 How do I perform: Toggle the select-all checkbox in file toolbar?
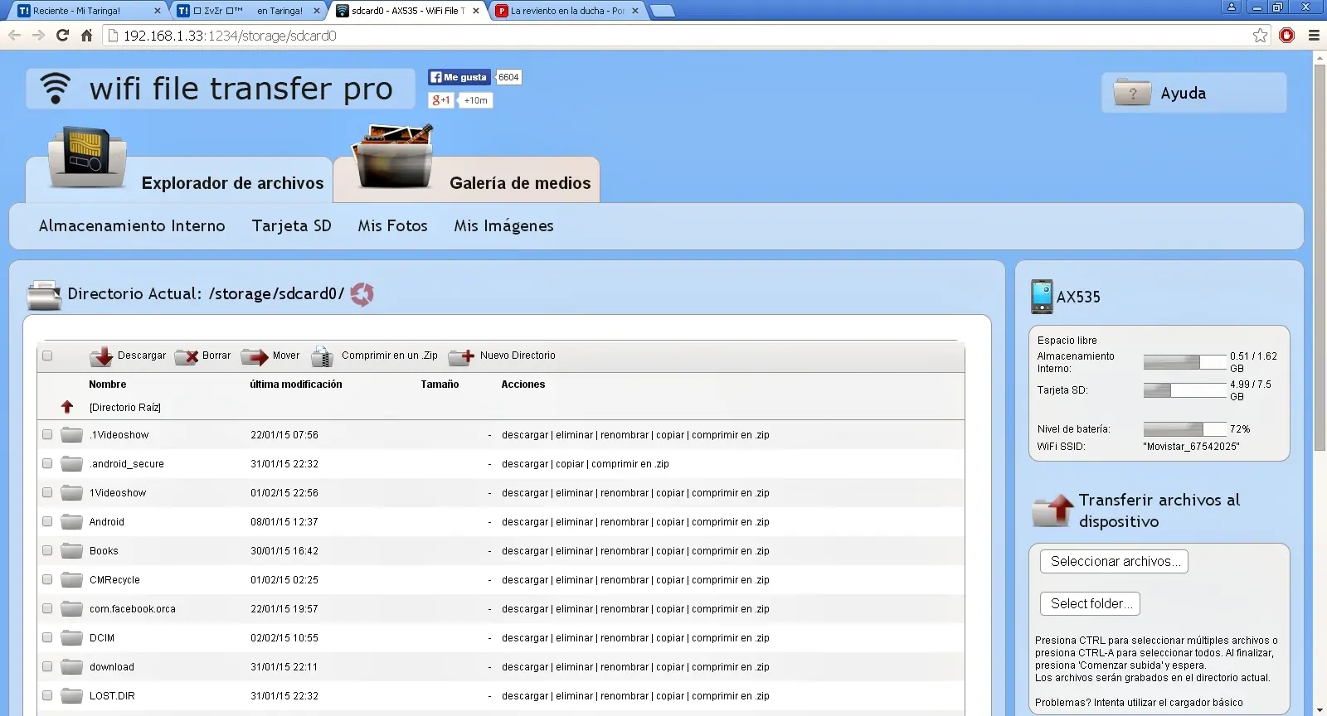[47, 356]
